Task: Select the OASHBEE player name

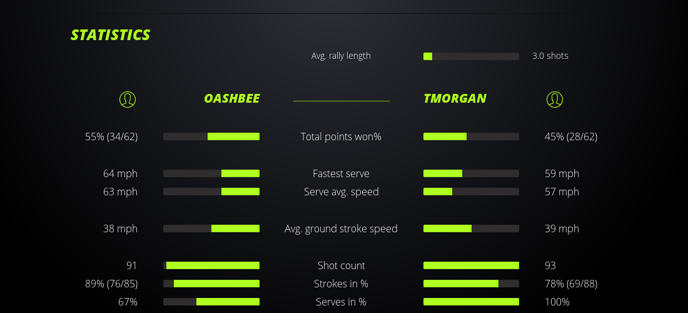Action: point(231,98)
